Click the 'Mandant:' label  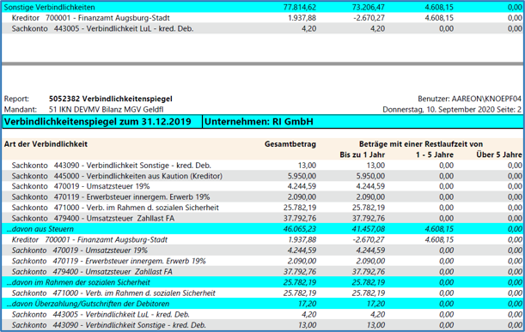click(20, 109)
